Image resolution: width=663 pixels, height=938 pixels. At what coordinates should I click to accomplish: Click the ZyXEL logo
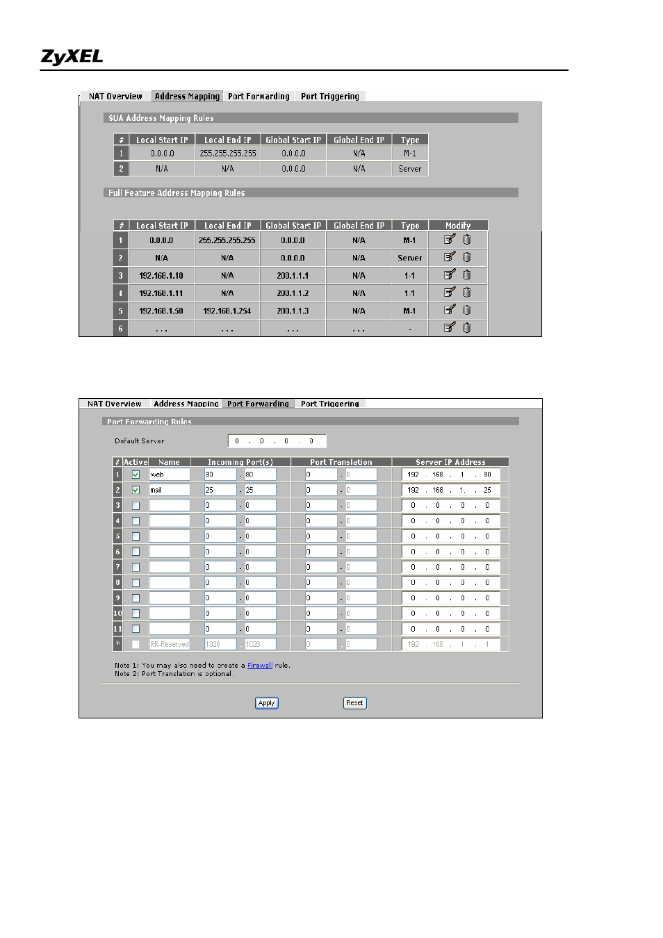click(x=72, y=57)
